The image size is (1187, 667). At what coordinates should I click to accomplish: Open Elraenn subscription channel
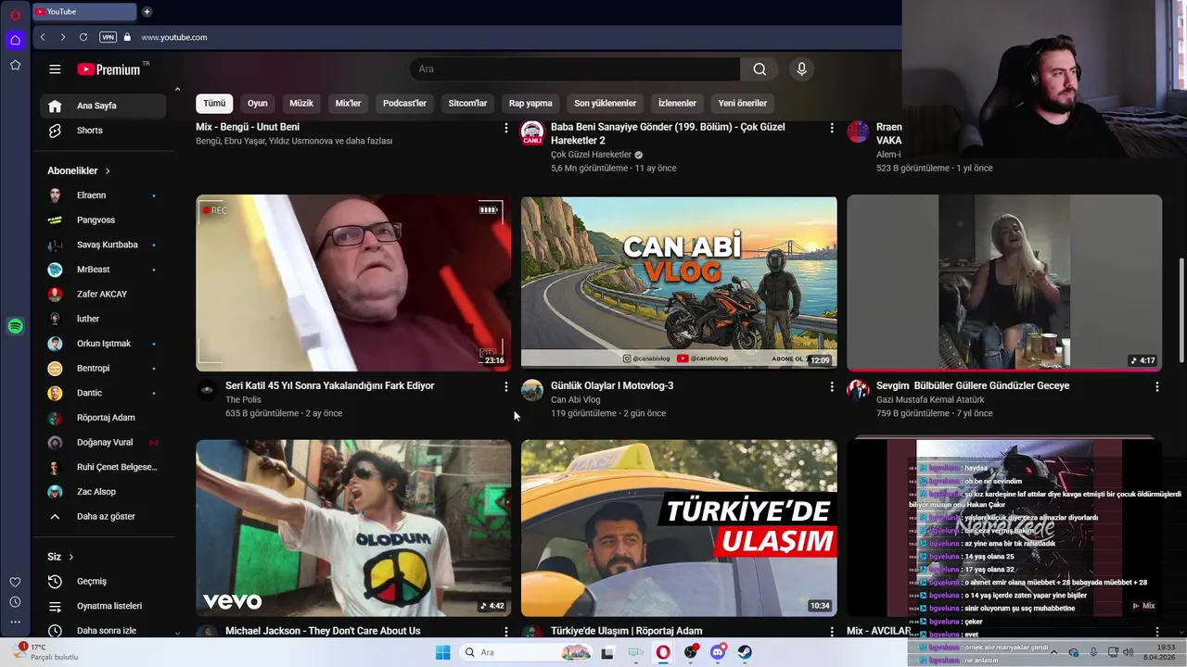(103, 195)
